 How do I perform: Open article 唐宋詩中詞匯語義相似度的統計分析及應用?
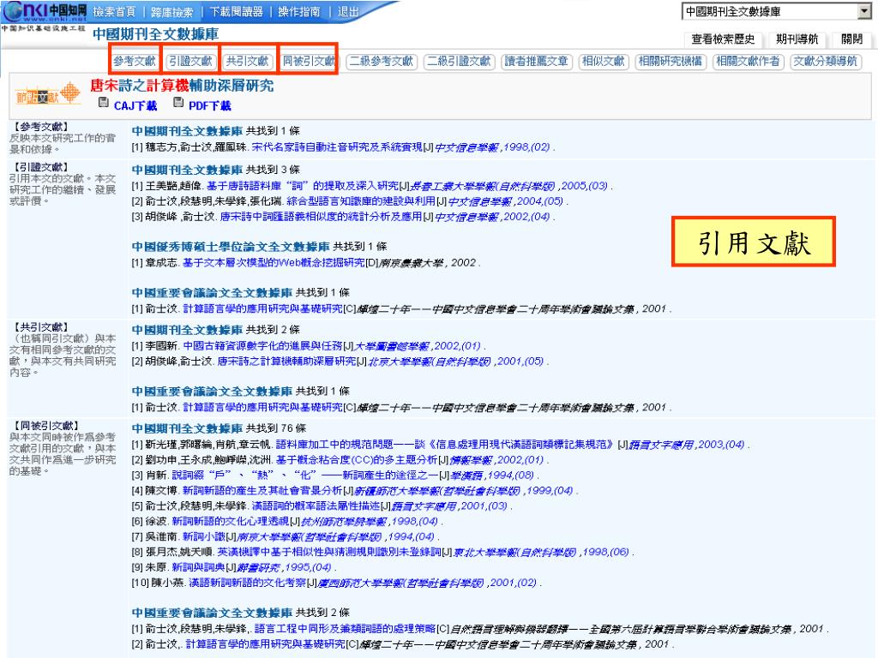321,217
